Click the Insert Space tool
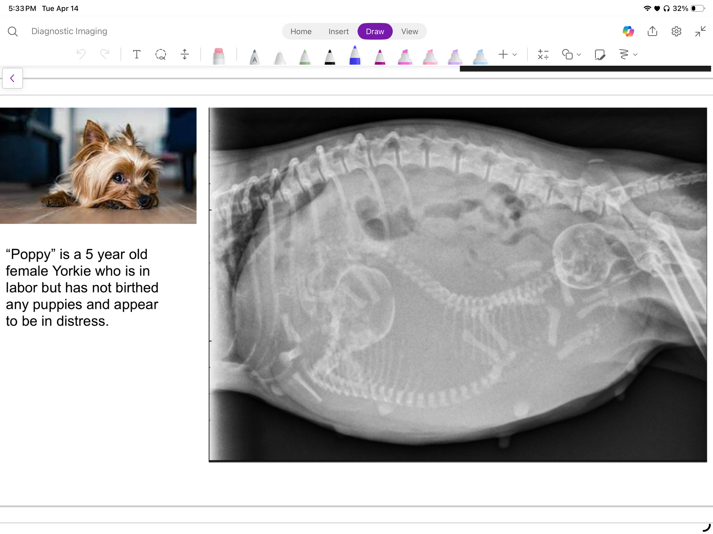 click(x=185, y=54)
